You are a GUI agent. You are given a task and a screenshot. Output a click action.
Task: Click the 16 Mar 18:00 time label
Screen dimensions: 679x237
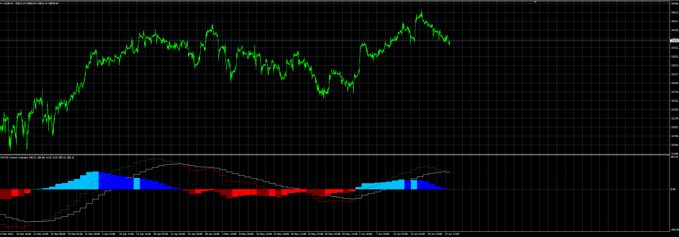pyautogui.click(x=24, y=234)
